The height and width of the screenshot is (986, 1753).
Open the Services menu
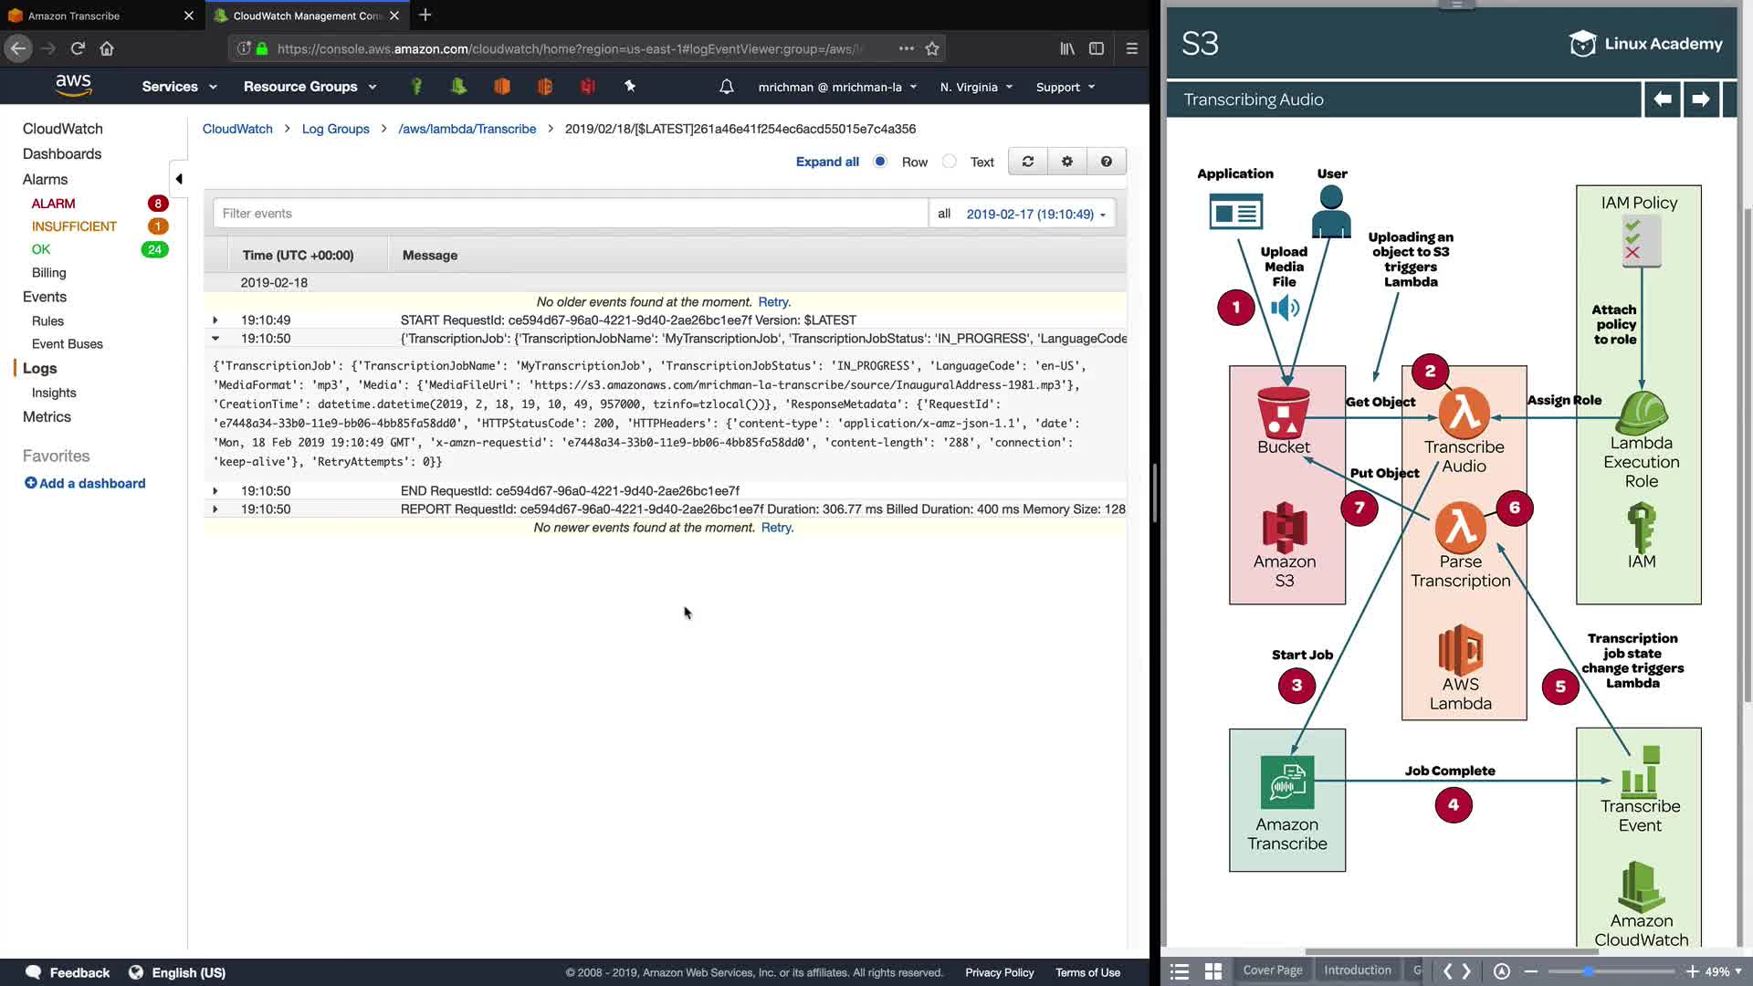pos(179,87)
